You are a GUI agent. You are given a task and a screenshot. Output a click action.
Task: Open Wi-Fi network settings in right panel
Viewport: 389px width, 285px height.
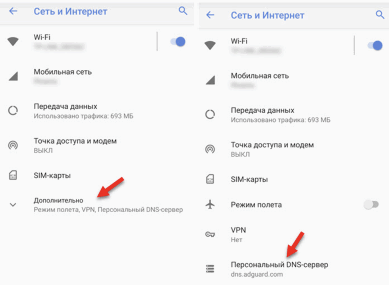[276, 45]
